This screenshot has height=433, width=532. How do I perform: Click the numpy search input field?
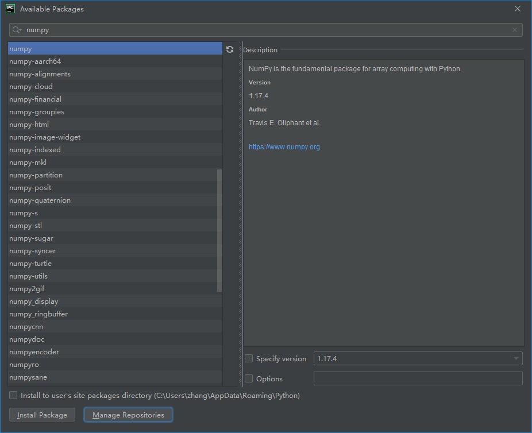pos(265,30)
